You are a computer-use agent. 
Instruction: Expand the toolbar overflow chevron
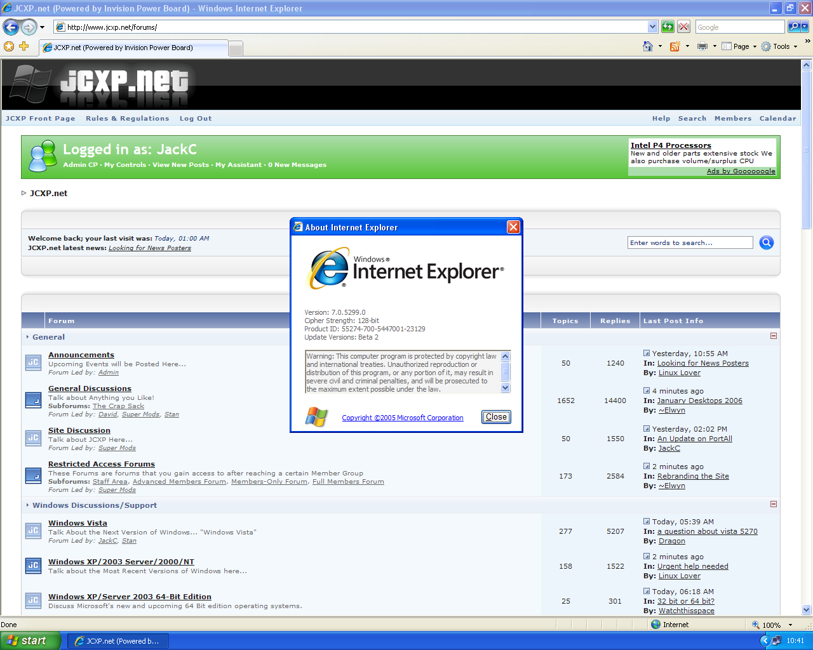point(807,41)
